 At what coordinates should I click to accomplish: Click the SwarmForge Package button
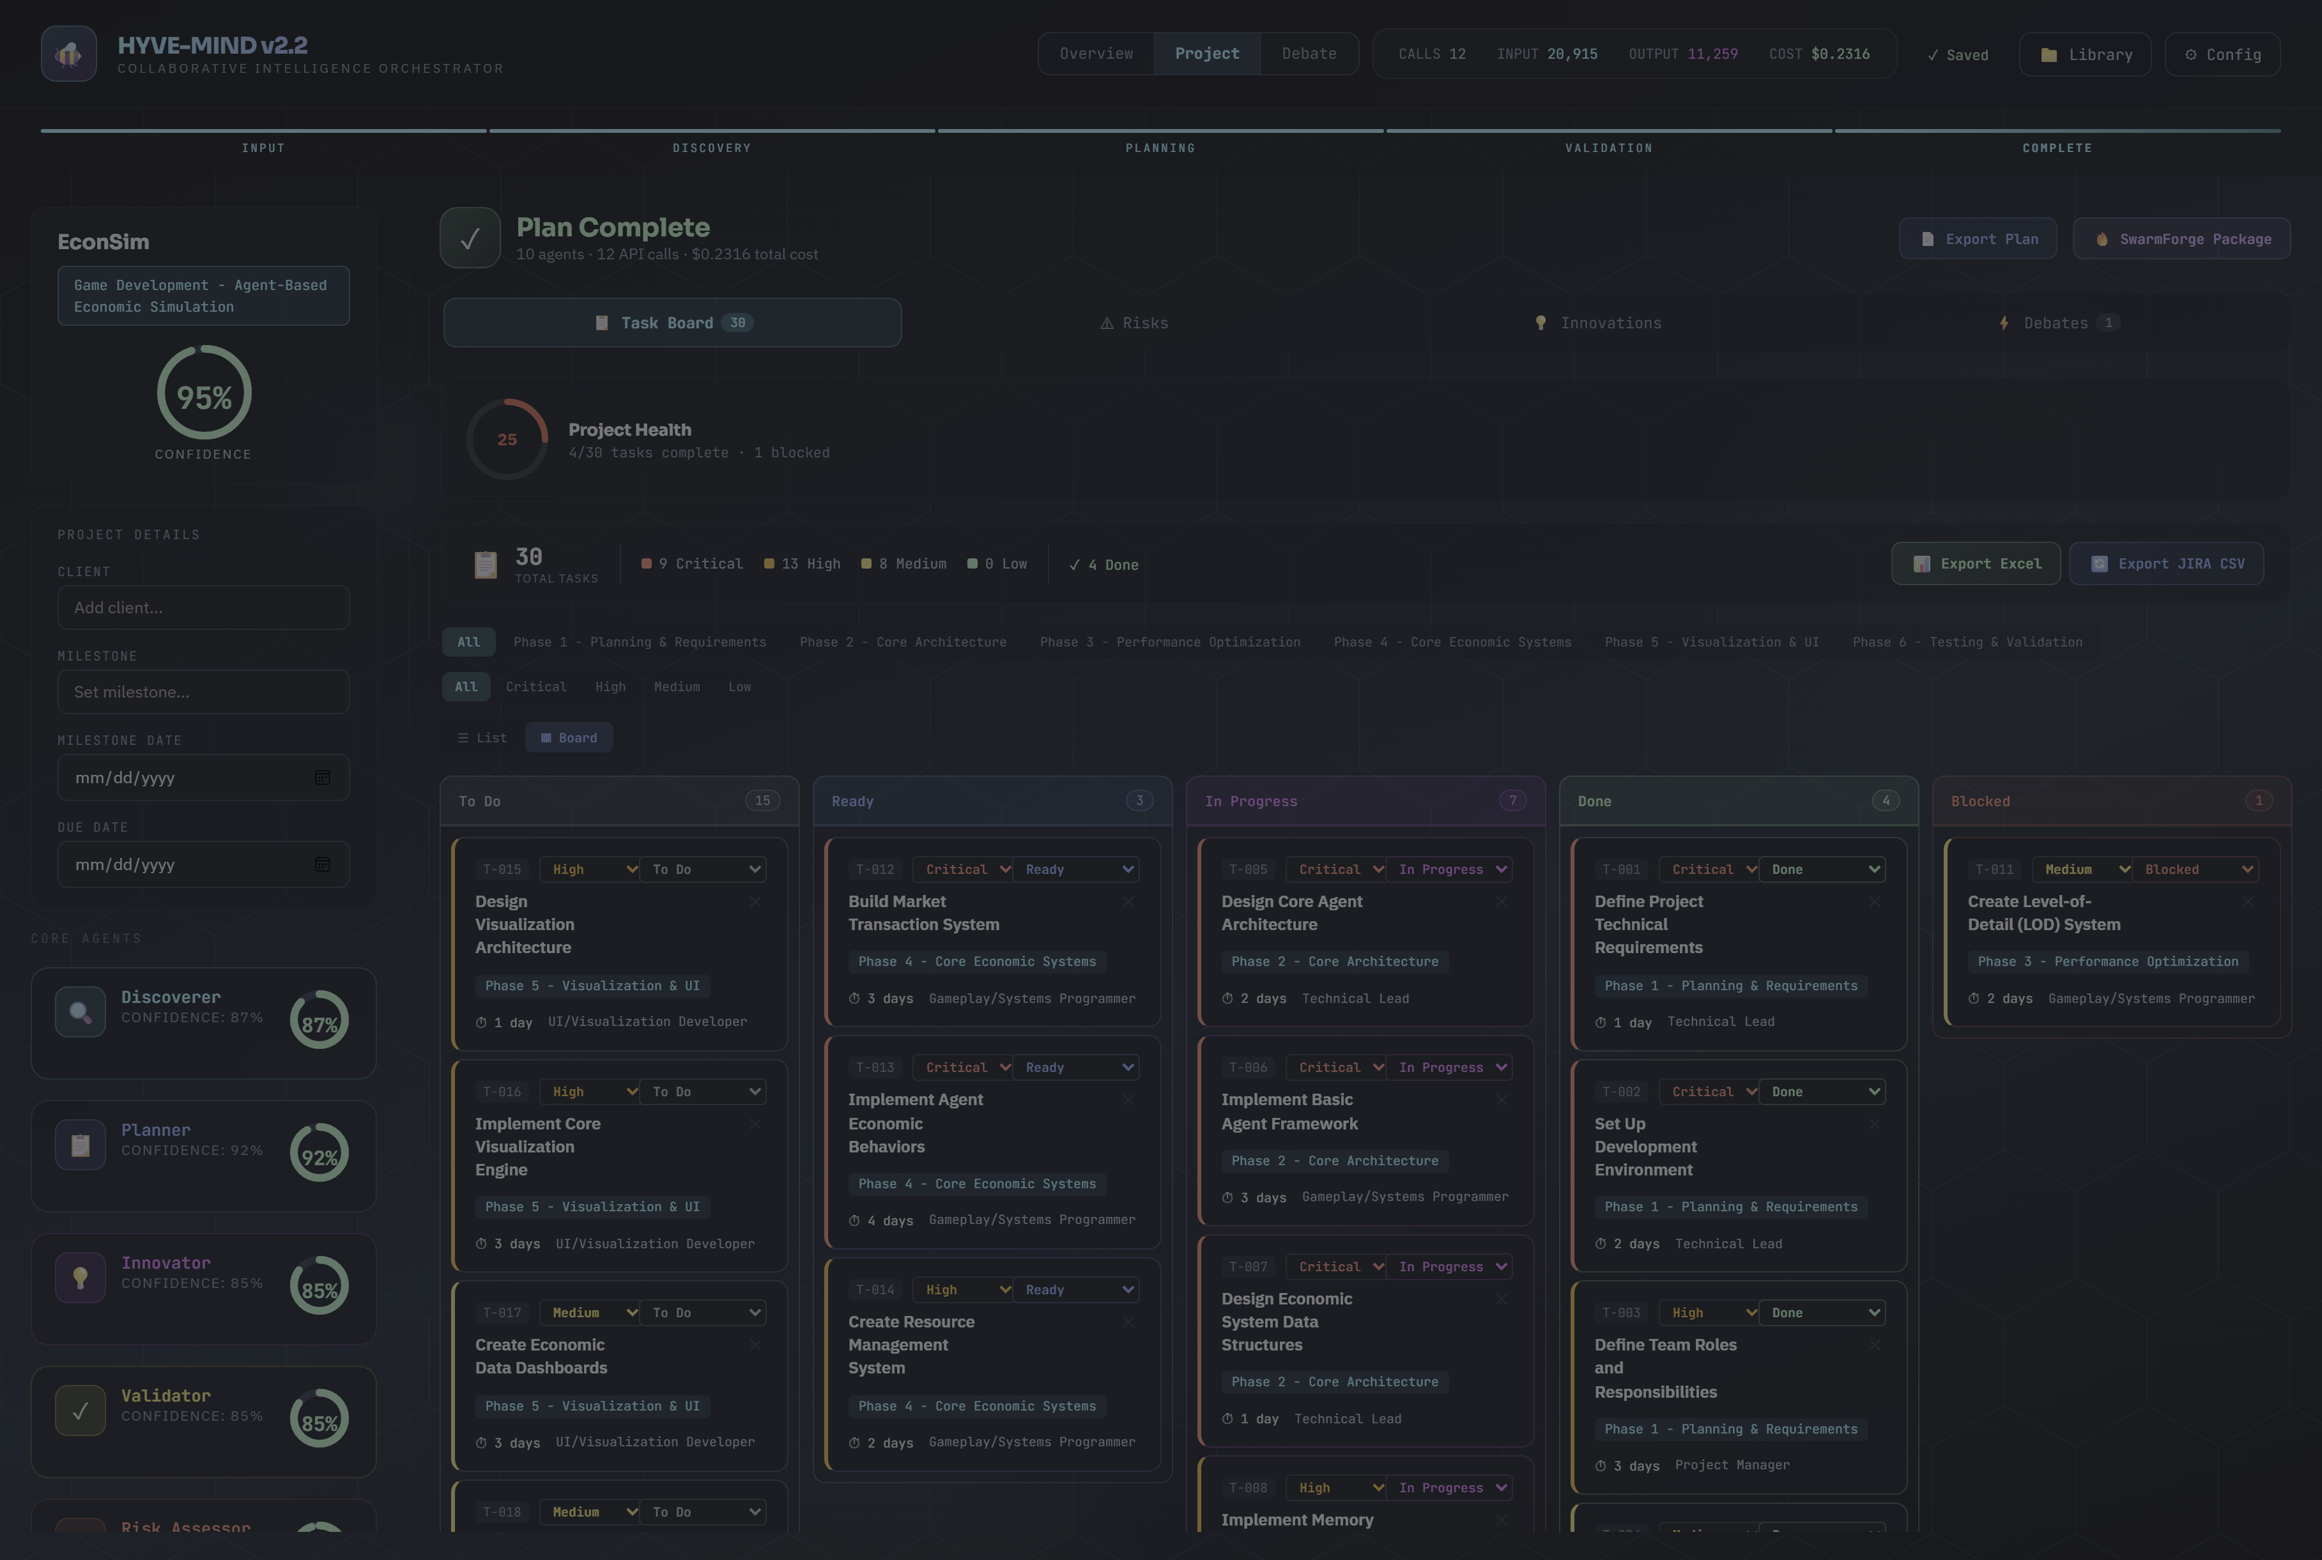2181,239
